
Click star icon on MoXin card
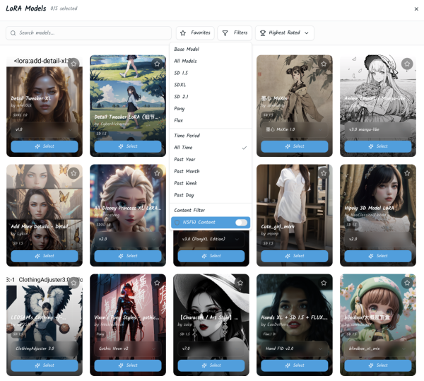tap(324, 64)
